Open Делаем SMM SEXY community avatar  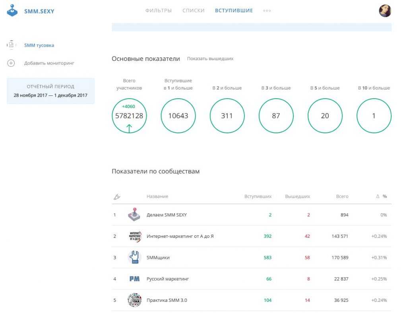(134, 215)
